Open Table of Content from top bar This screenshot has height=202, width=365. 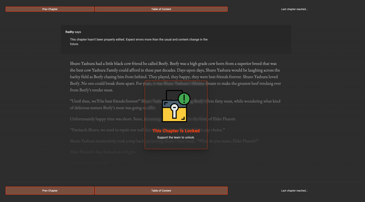[x=161, y=9]
